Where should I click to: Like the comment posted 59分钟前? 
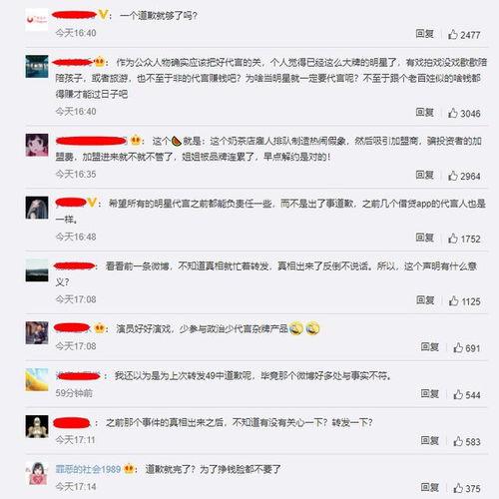click(x=458, y=394)
